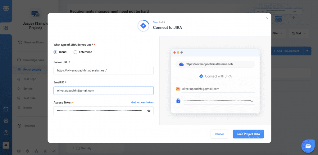The height and width of the screenshot is (155, 318).
Task: Select the Enterprise radio option
Action: click(75, 52)
